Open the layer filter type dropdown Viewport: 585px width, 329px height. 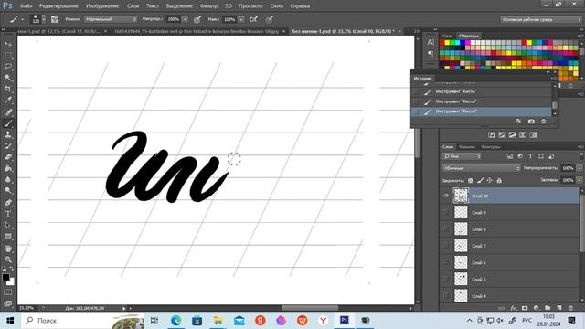462,156
